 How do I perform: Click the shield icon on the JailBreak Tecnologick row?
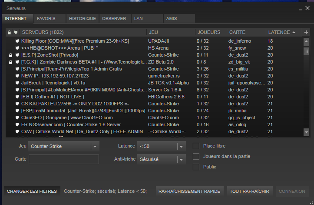(x=17, y=83)
